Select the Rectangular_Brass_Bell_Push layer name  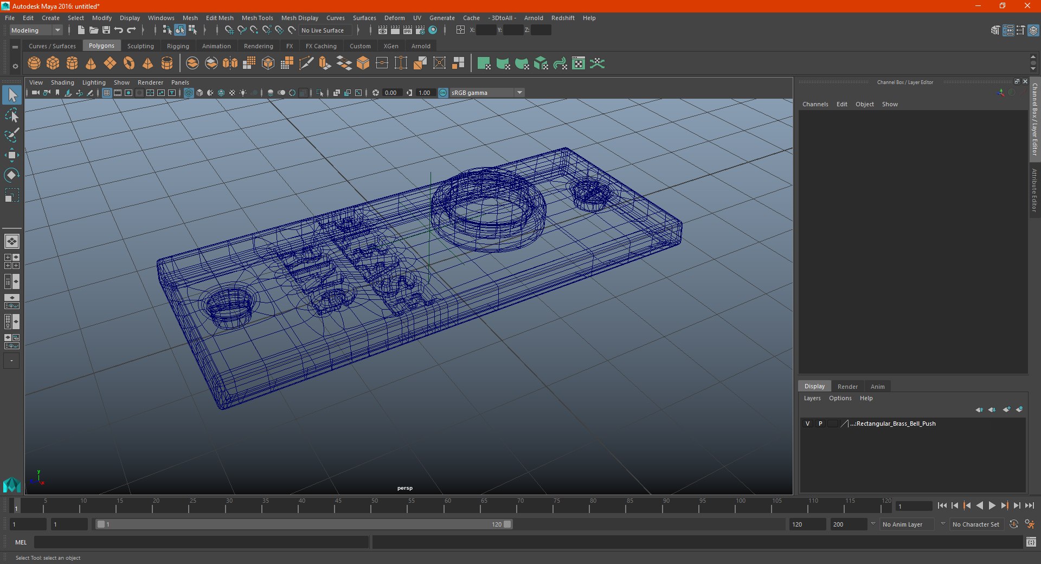[x=893, y=424]
